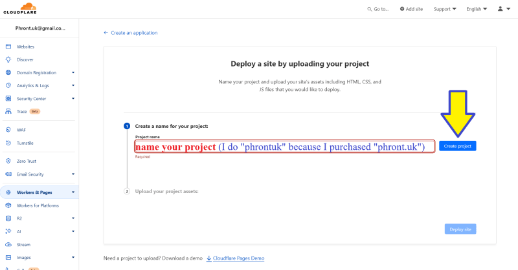This screenshot has height=270, width=518.
Task: Select the Images icon in sidebar
Action: pyautogui.click(x=8, y=258)
